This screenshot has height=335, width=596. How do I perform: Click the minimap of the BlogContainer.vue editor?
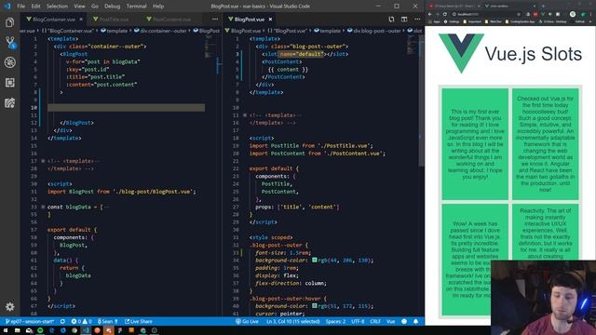(210, 47)
